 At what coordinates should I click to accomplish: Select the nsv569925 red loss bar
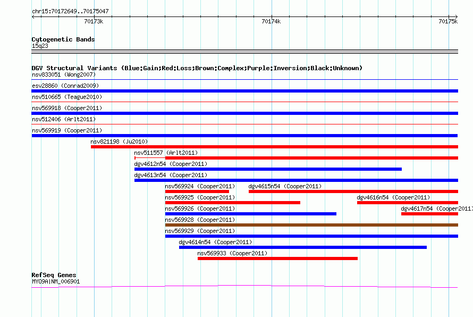tap(233, 203)
